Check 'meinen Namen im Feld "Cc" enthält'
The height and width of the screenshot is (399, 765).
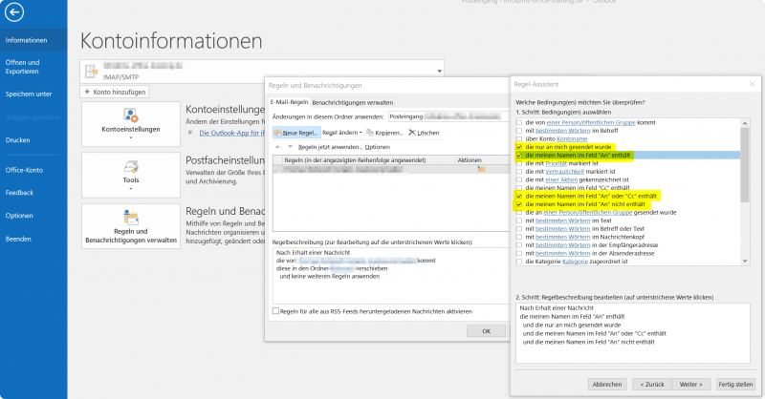519,188
